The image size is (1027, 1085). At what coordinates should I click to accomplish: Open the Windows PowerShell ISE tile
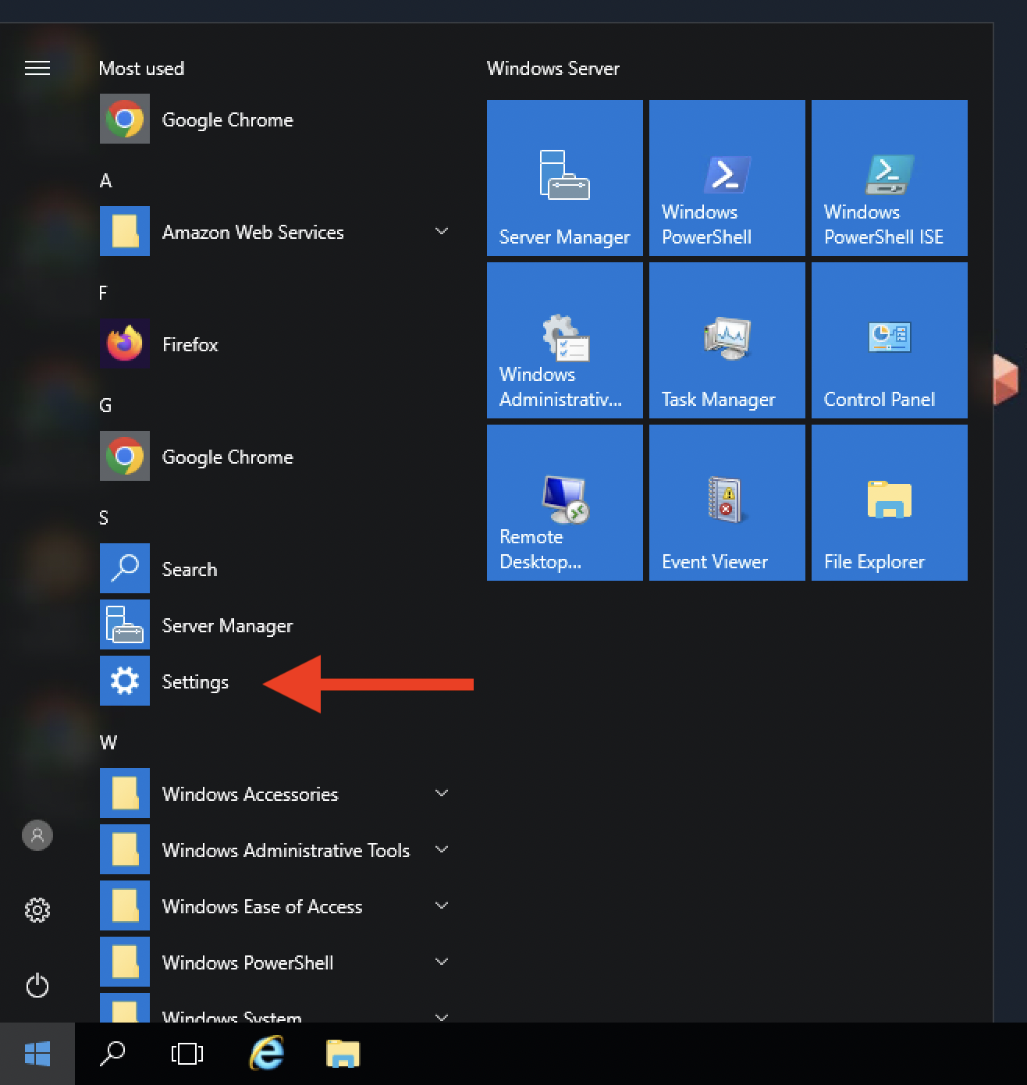[x=889, y=178]
